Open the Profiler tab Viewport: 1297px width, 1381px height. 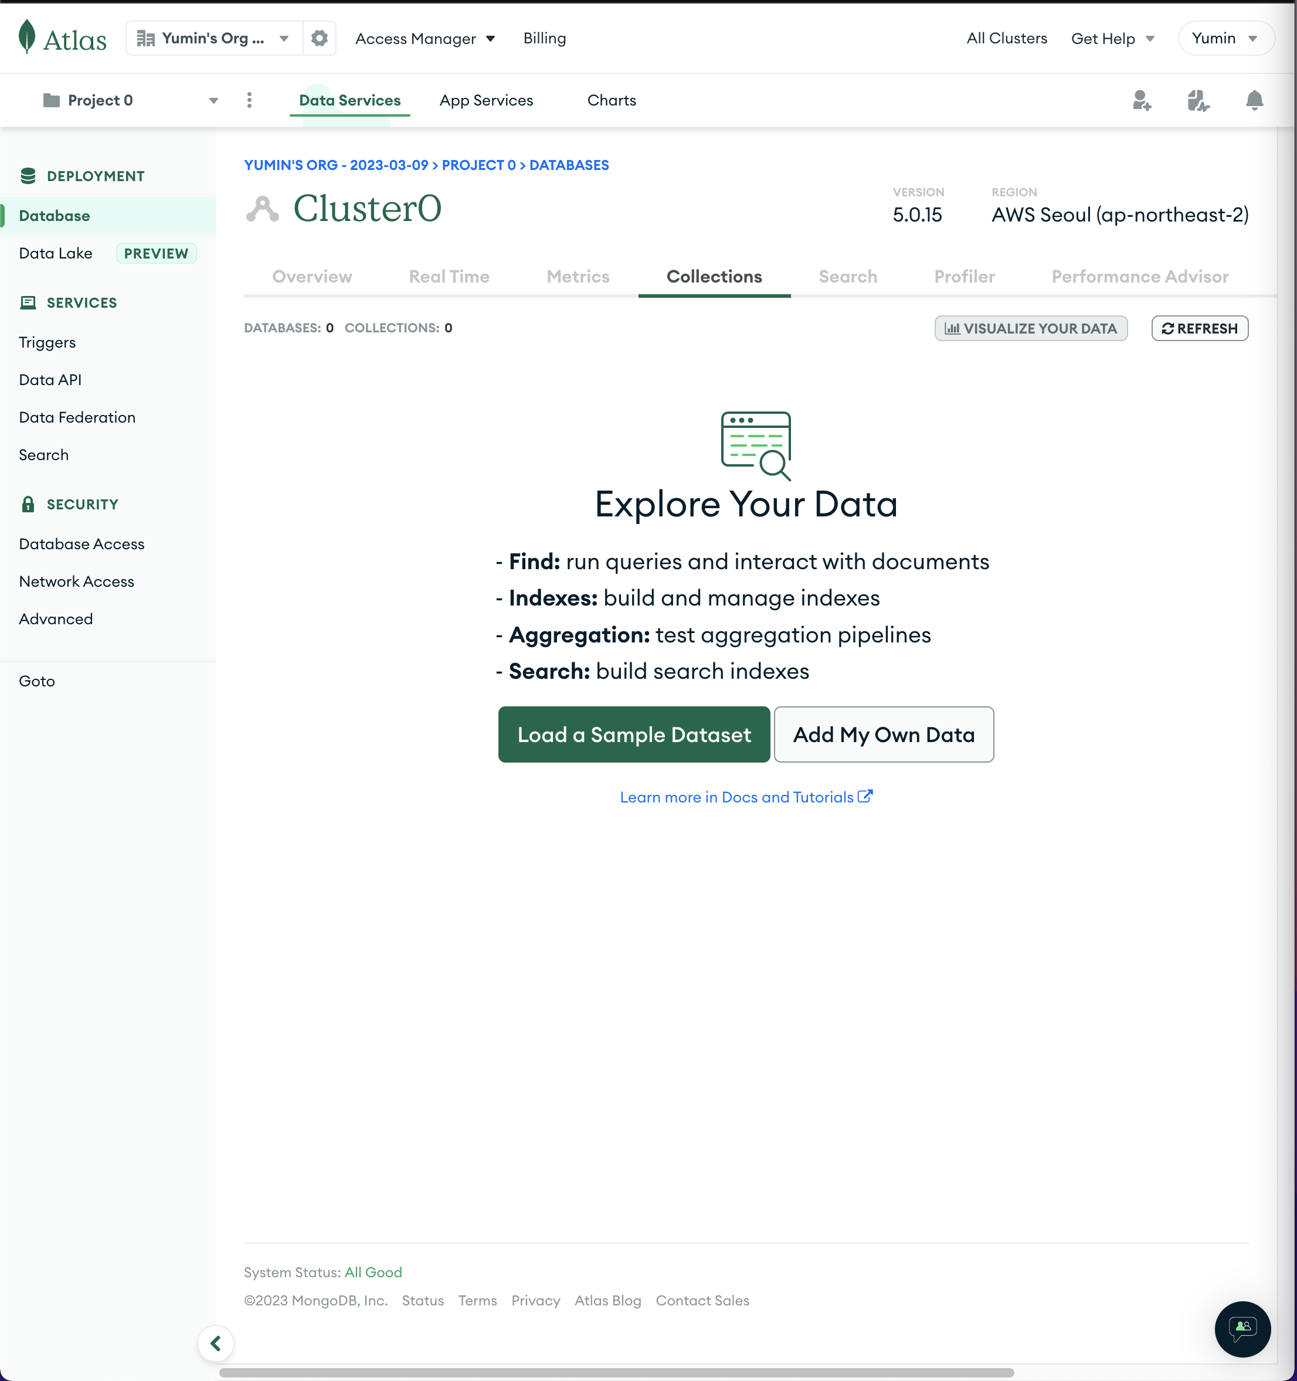tap(965, 277)
